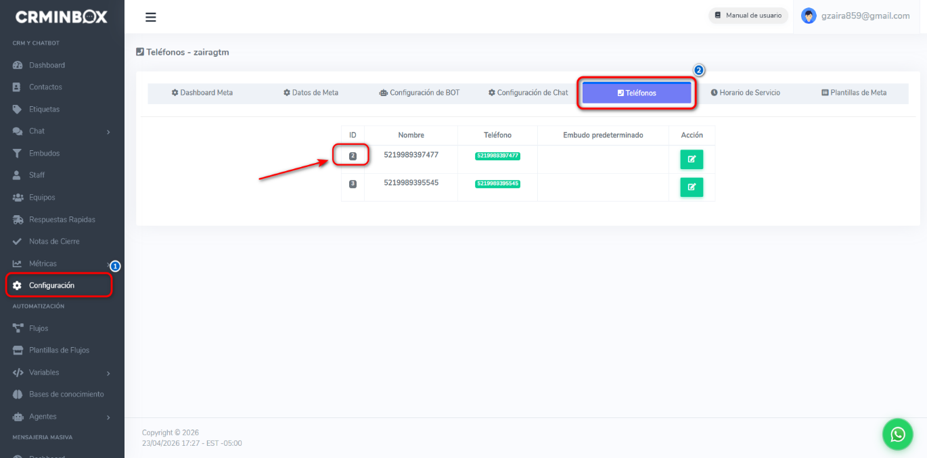Image resolution: width=927 pixels, height=458 pixels.
Task: Click the CRMINBOX logo
Action: point(62,17)
